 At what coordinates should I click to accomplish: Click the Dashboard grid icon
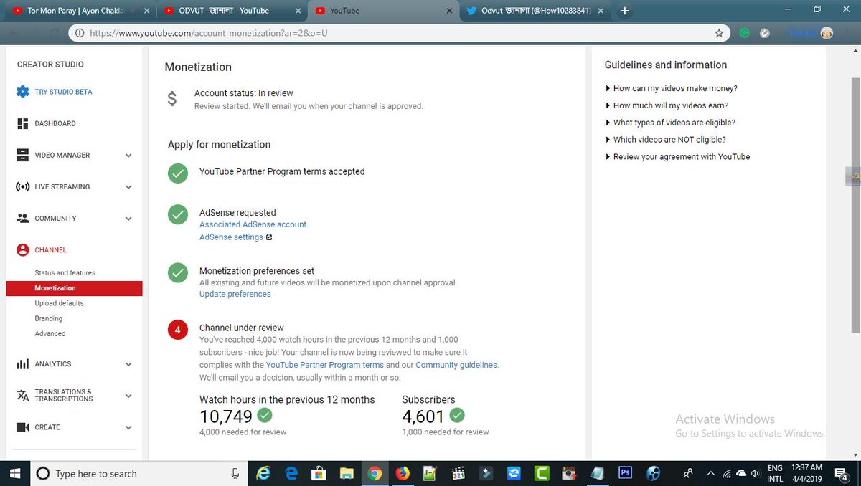(x=22, y=123)
